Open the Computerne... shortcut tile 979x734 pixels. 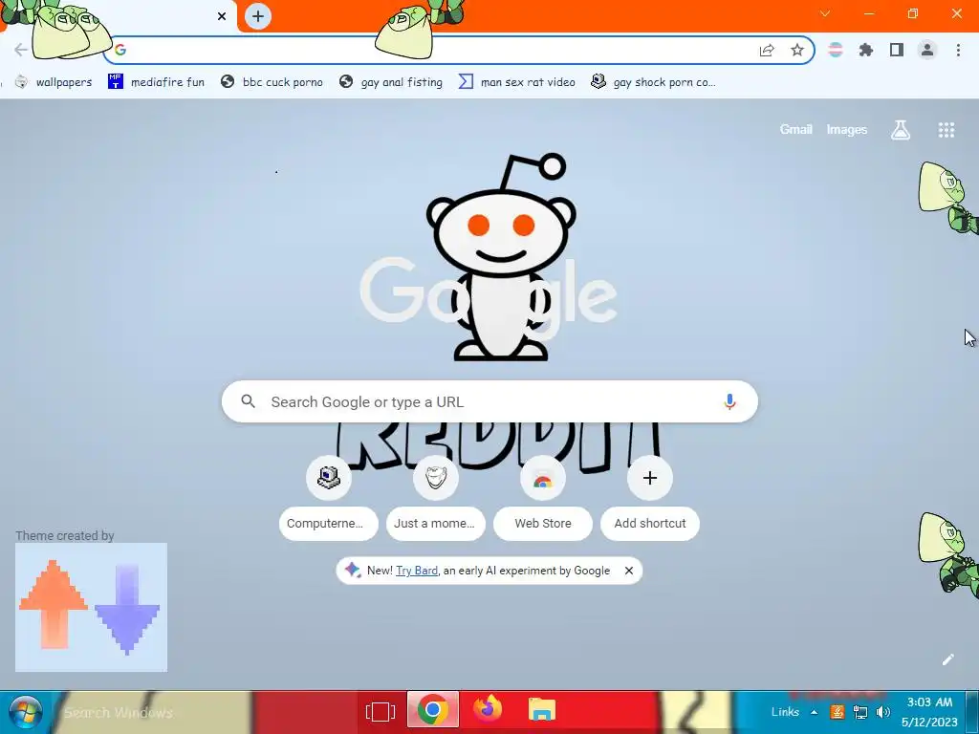[x=329, y=499]
